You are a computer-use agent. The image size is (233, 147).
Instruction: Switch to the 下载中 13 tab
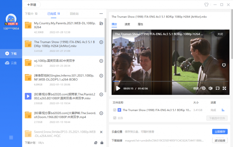(31, 14)
